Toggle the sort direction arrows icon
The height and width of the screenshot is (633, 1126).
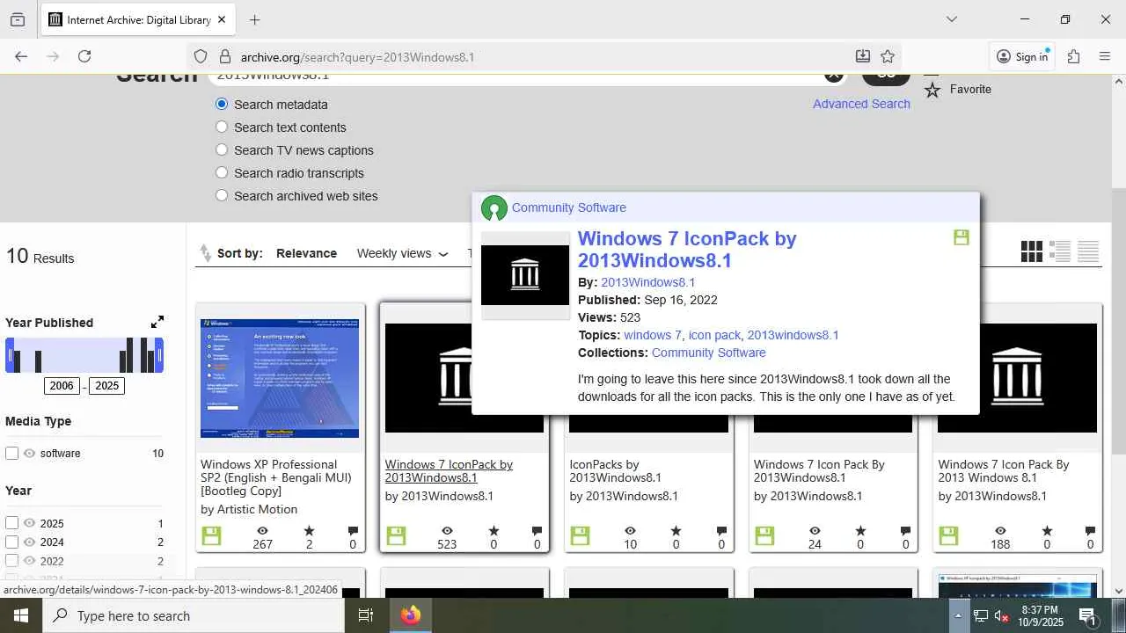pos(205,253)
